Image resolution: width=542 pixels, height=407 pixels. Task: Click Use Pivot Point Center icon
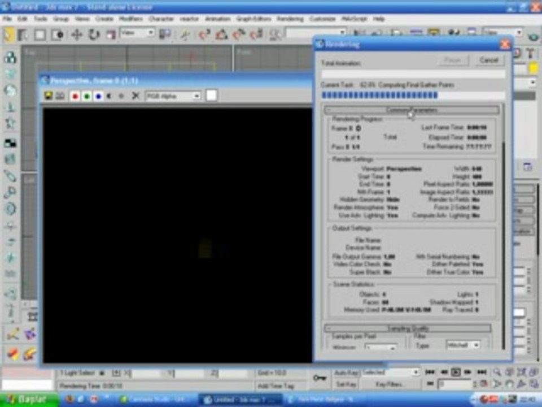(165, 34)
